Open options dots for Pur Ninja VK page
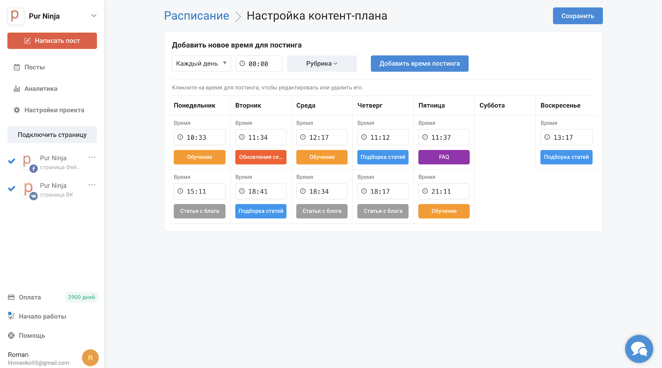This screenshot has width=662, height=368. tap(92, 184)
